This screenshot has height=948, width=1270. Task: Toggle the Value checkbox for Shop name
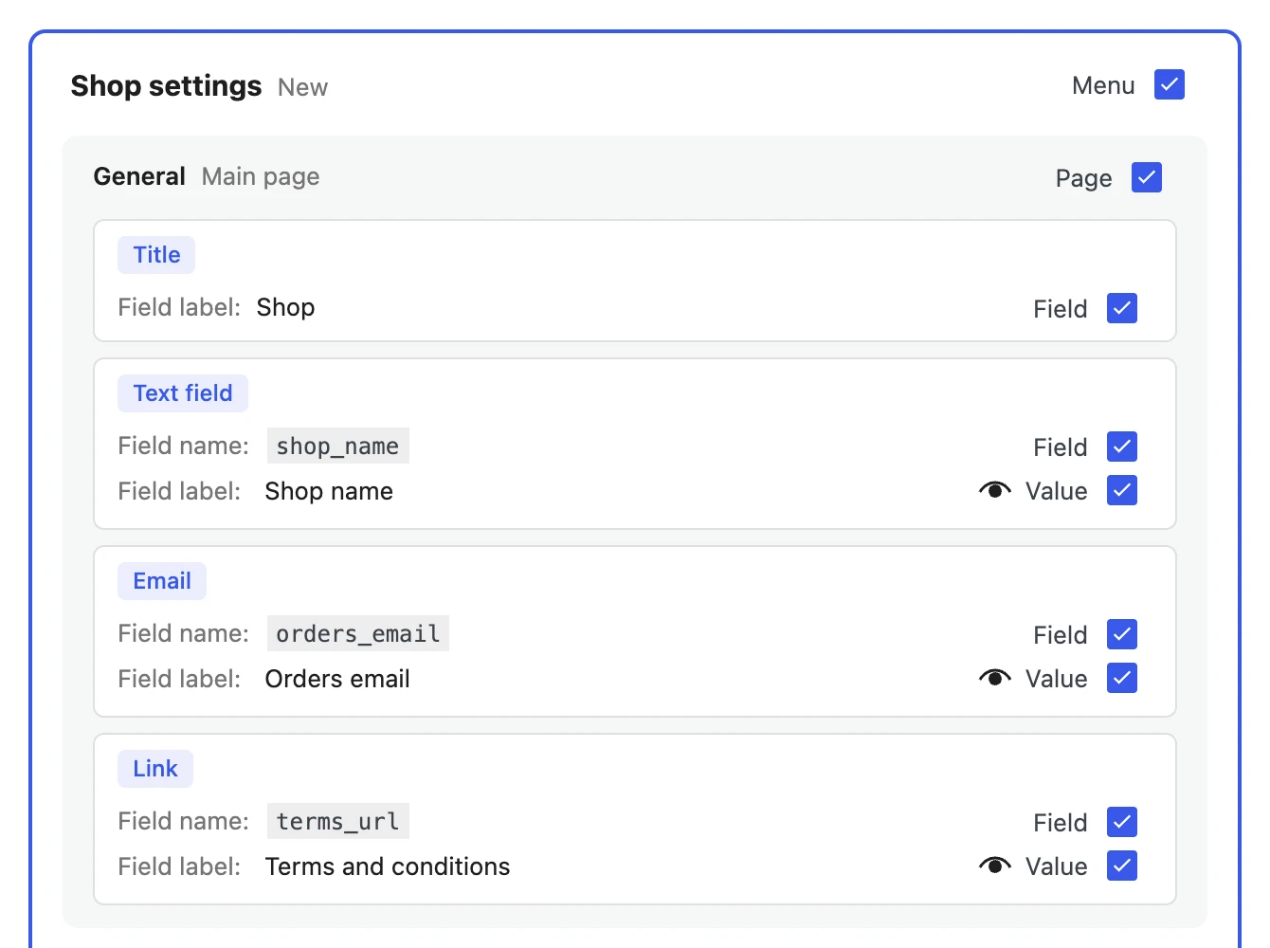click(x=1121, y=490)
